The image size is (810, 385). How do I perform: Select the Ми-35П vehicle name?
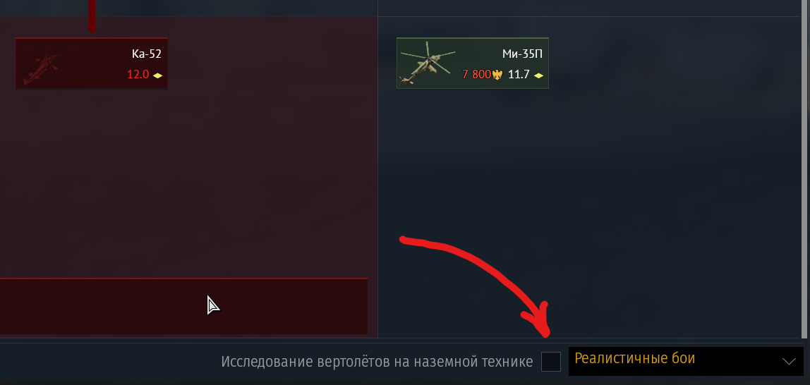click(x=522, y=54)
